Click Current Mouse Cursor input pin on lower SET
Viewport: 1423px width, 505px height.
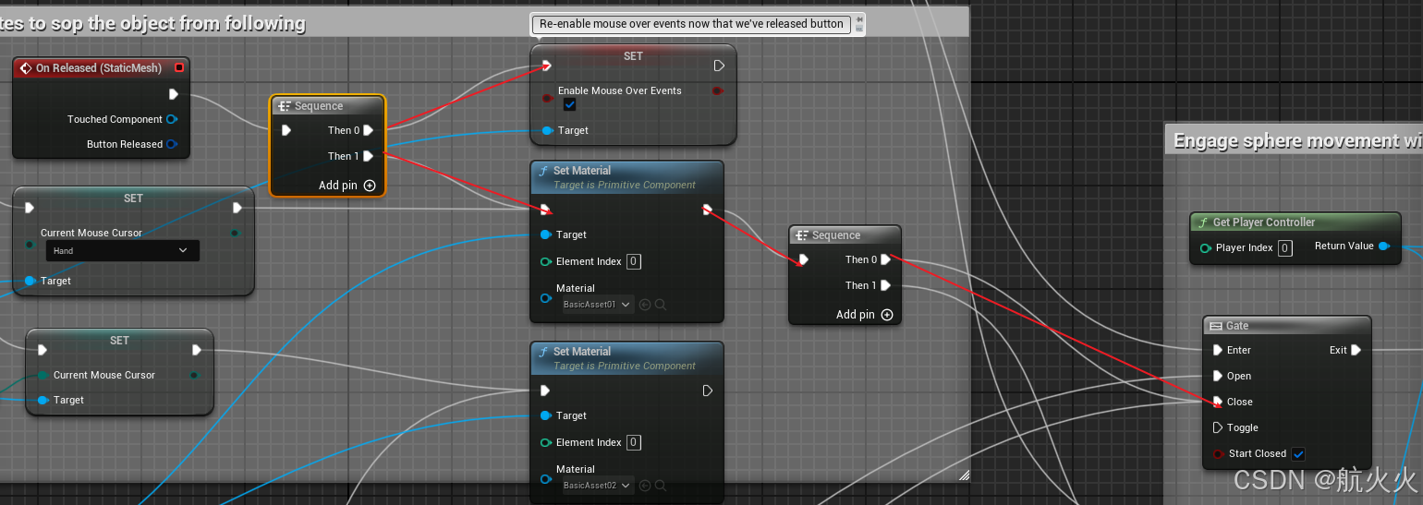pos(43,375)
